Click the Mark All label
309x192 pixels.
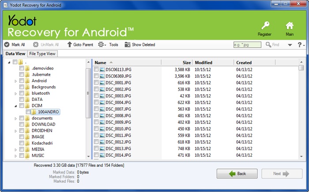click(18, 45)
